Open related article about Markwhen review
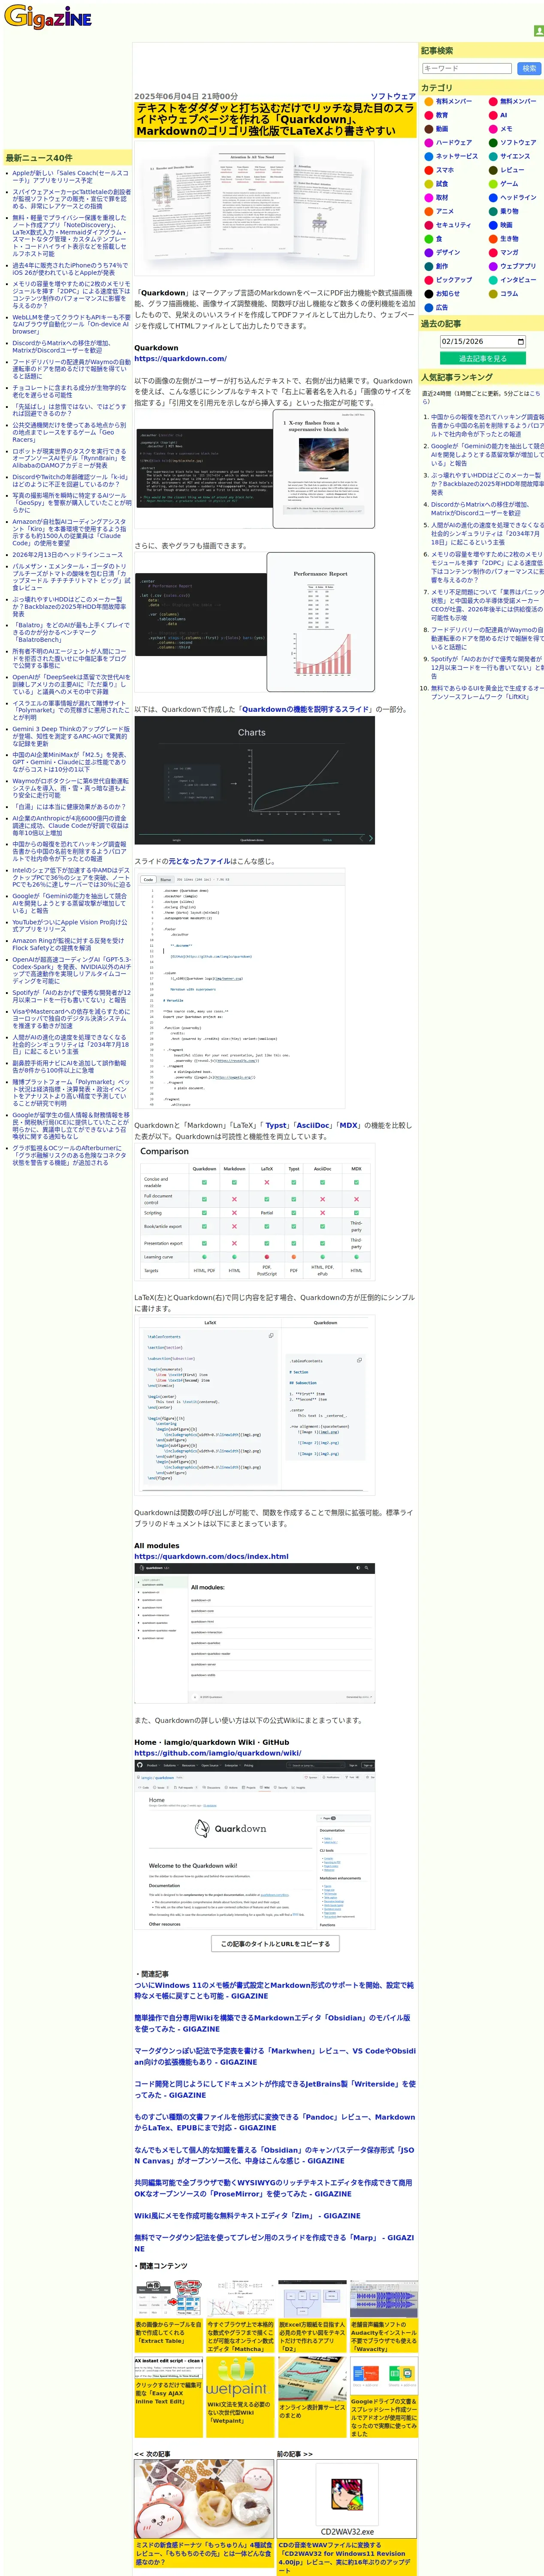 tap(275, 2057)
